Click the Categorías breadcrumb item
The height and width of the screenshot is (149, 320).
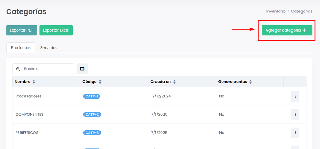point(302,11)
